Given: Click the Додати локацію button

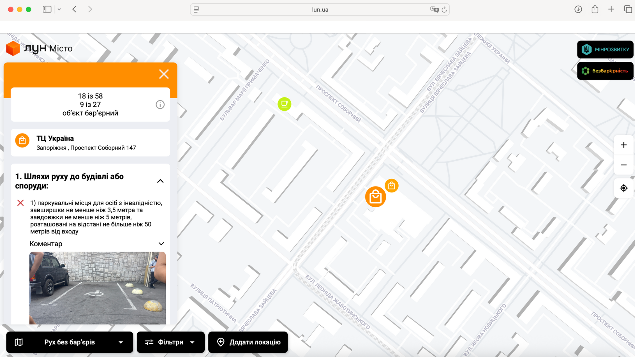Looking at the screenshot, I should coord(248,342).
